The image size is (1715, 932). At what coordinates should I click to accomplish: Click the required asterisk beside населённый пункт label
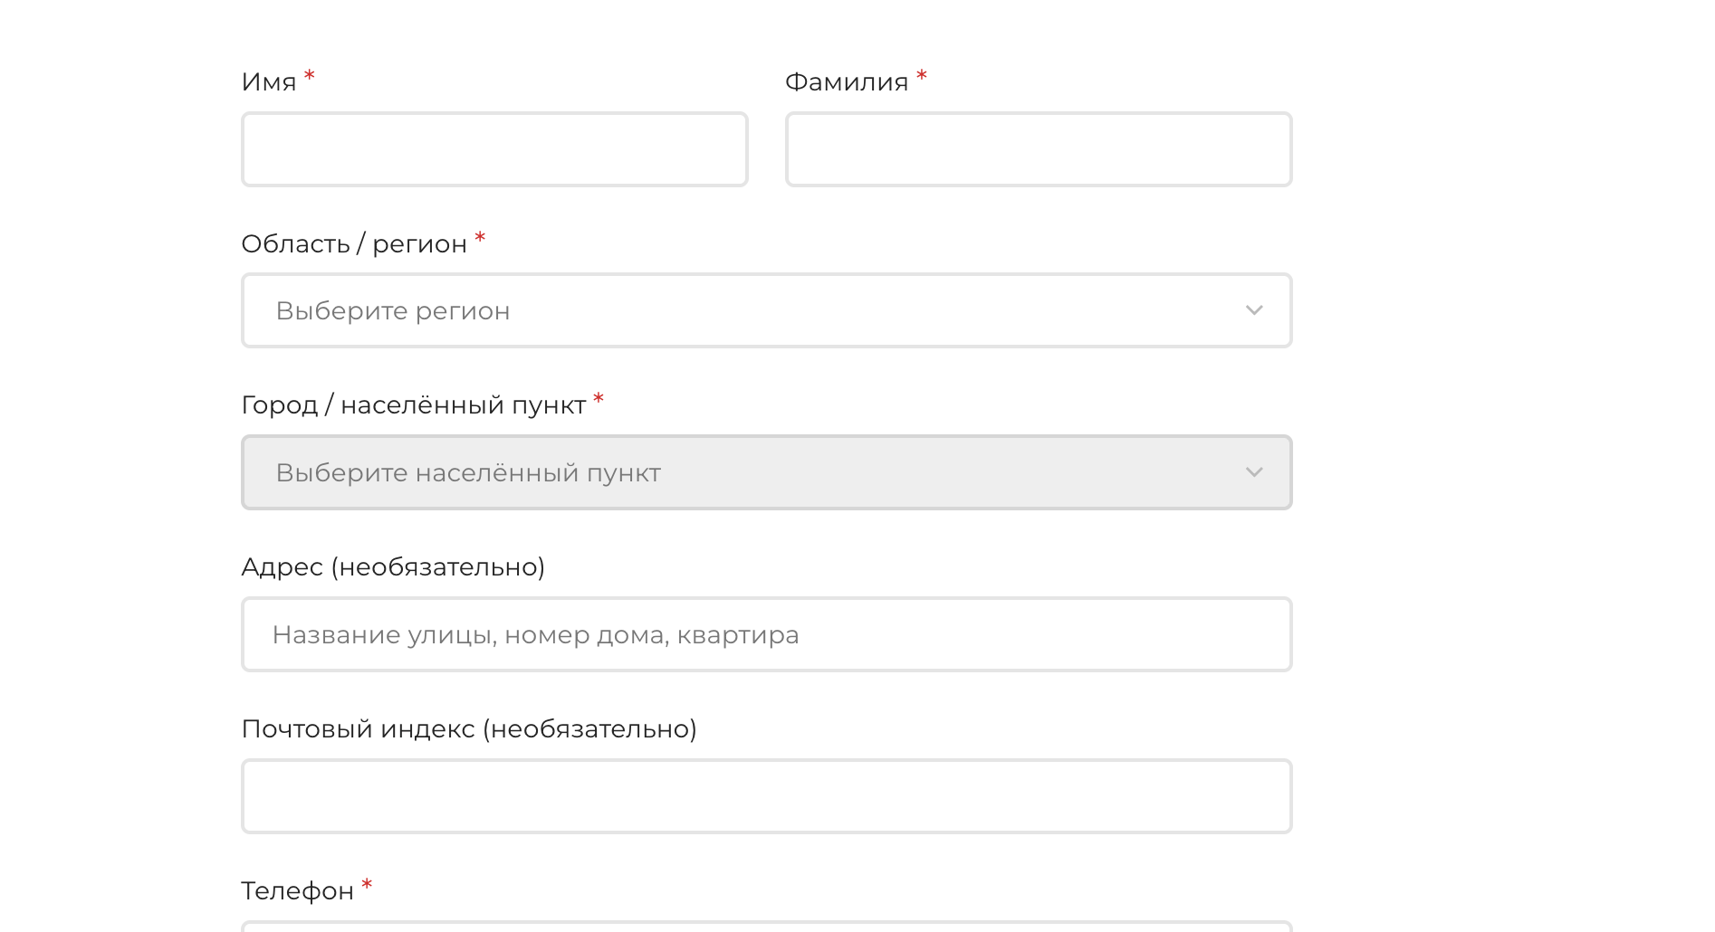pyautogui.click(x=599, y=399)
